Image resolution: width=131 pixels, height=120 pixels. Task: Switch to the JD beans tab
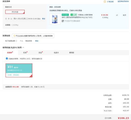(41, 53)
